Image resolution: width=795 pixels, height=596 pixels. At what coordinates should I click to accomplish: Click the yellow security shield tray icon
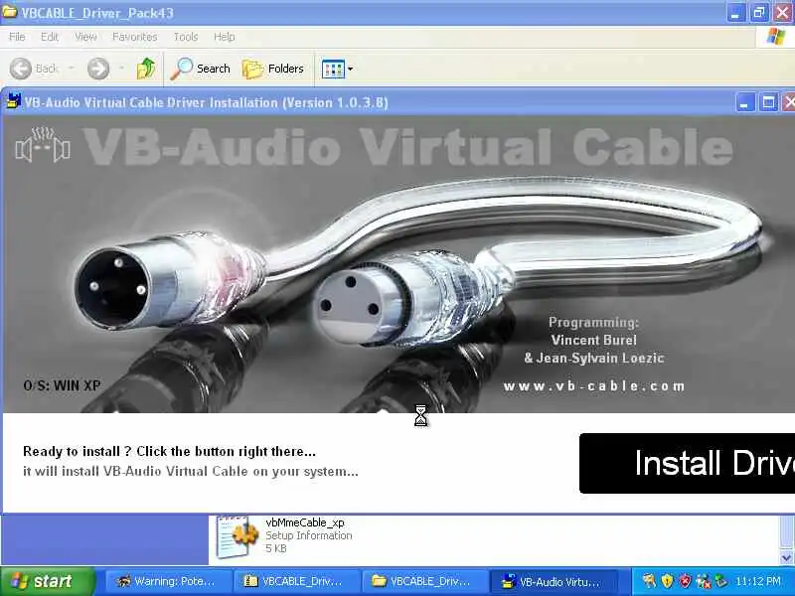[667, 581]
